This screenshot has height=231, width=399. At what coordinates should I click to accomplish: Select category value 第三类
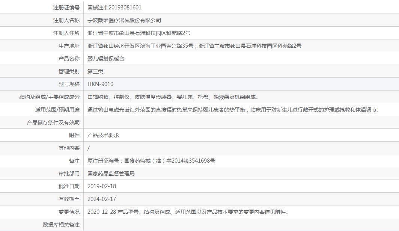(95, 71)
